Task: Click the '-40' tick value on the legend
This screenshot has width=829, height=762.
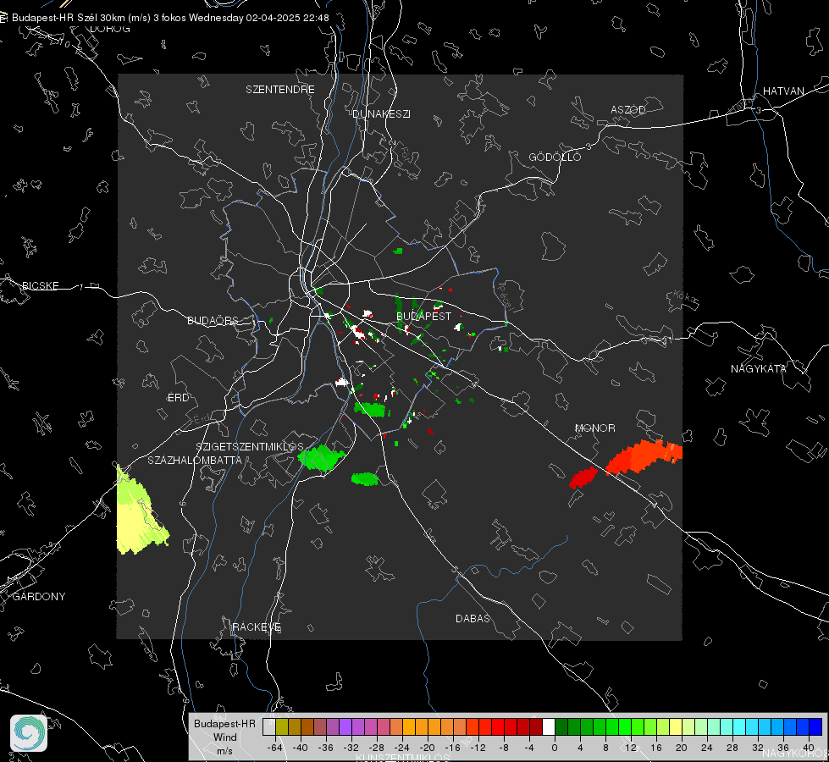Action: (301, 748)
